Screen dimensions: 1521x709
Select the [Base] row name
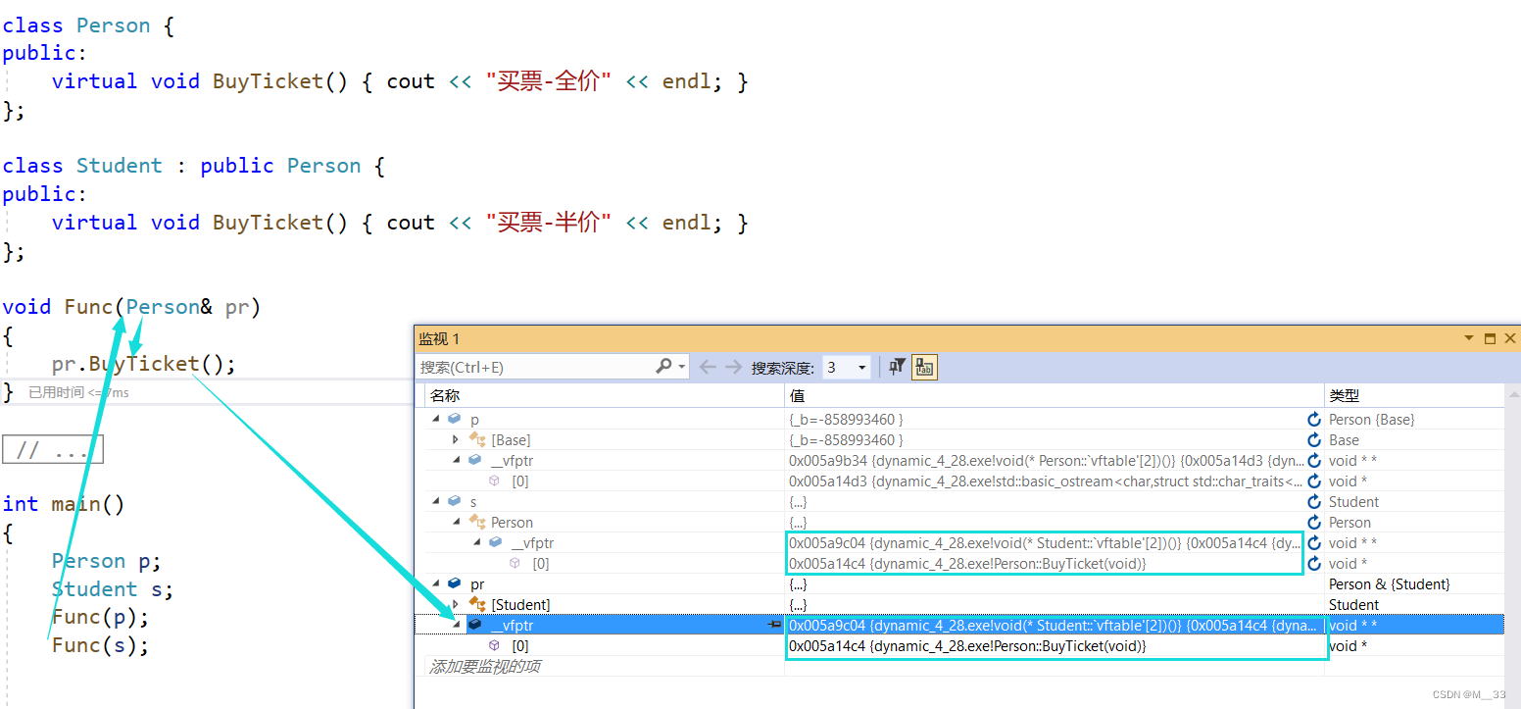point(511,439)
